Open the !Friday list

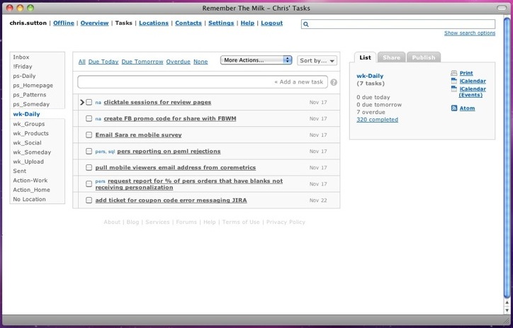[x=23, y=67]
